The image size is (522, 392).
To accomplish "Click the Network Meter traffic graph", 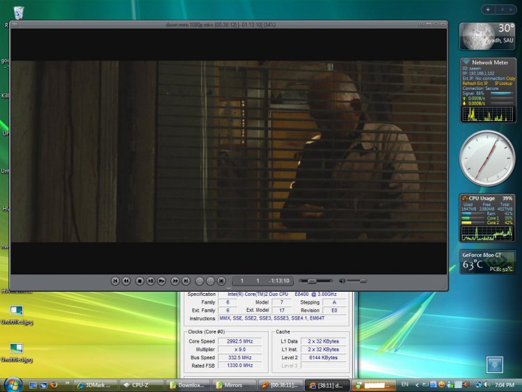I will tap(488, 114).
